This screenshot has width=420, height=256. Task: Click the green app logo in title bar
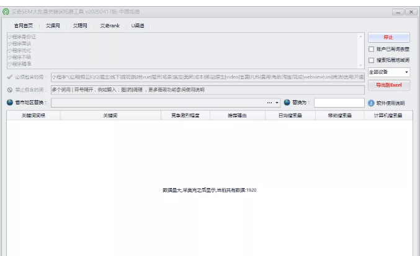6,12
